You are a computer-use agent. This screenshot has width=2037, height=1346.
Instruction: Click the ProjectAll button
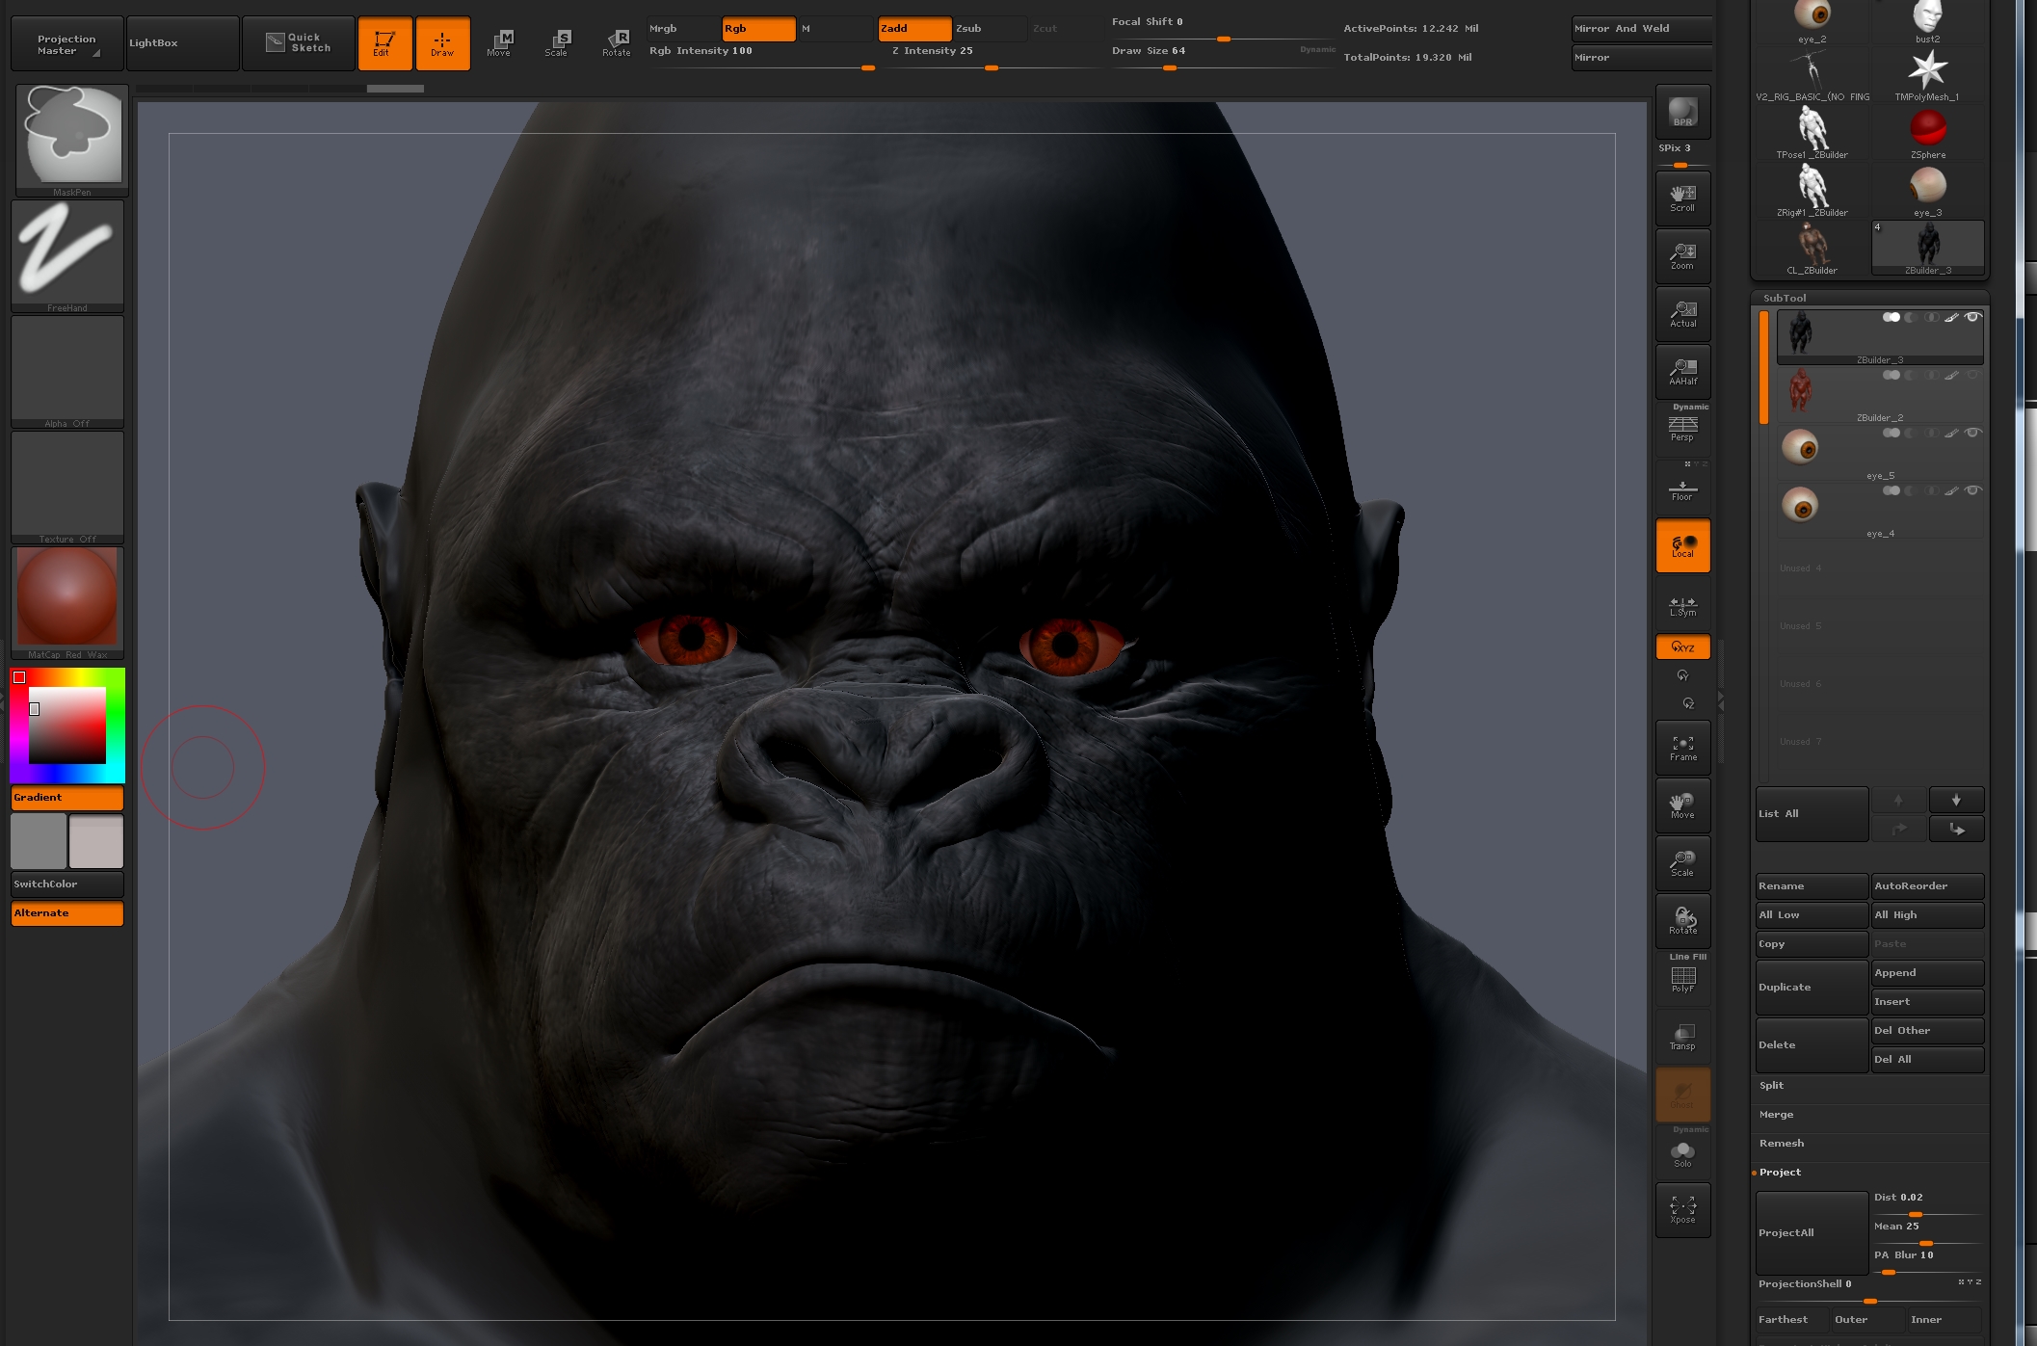[x=1812, y=1233]
